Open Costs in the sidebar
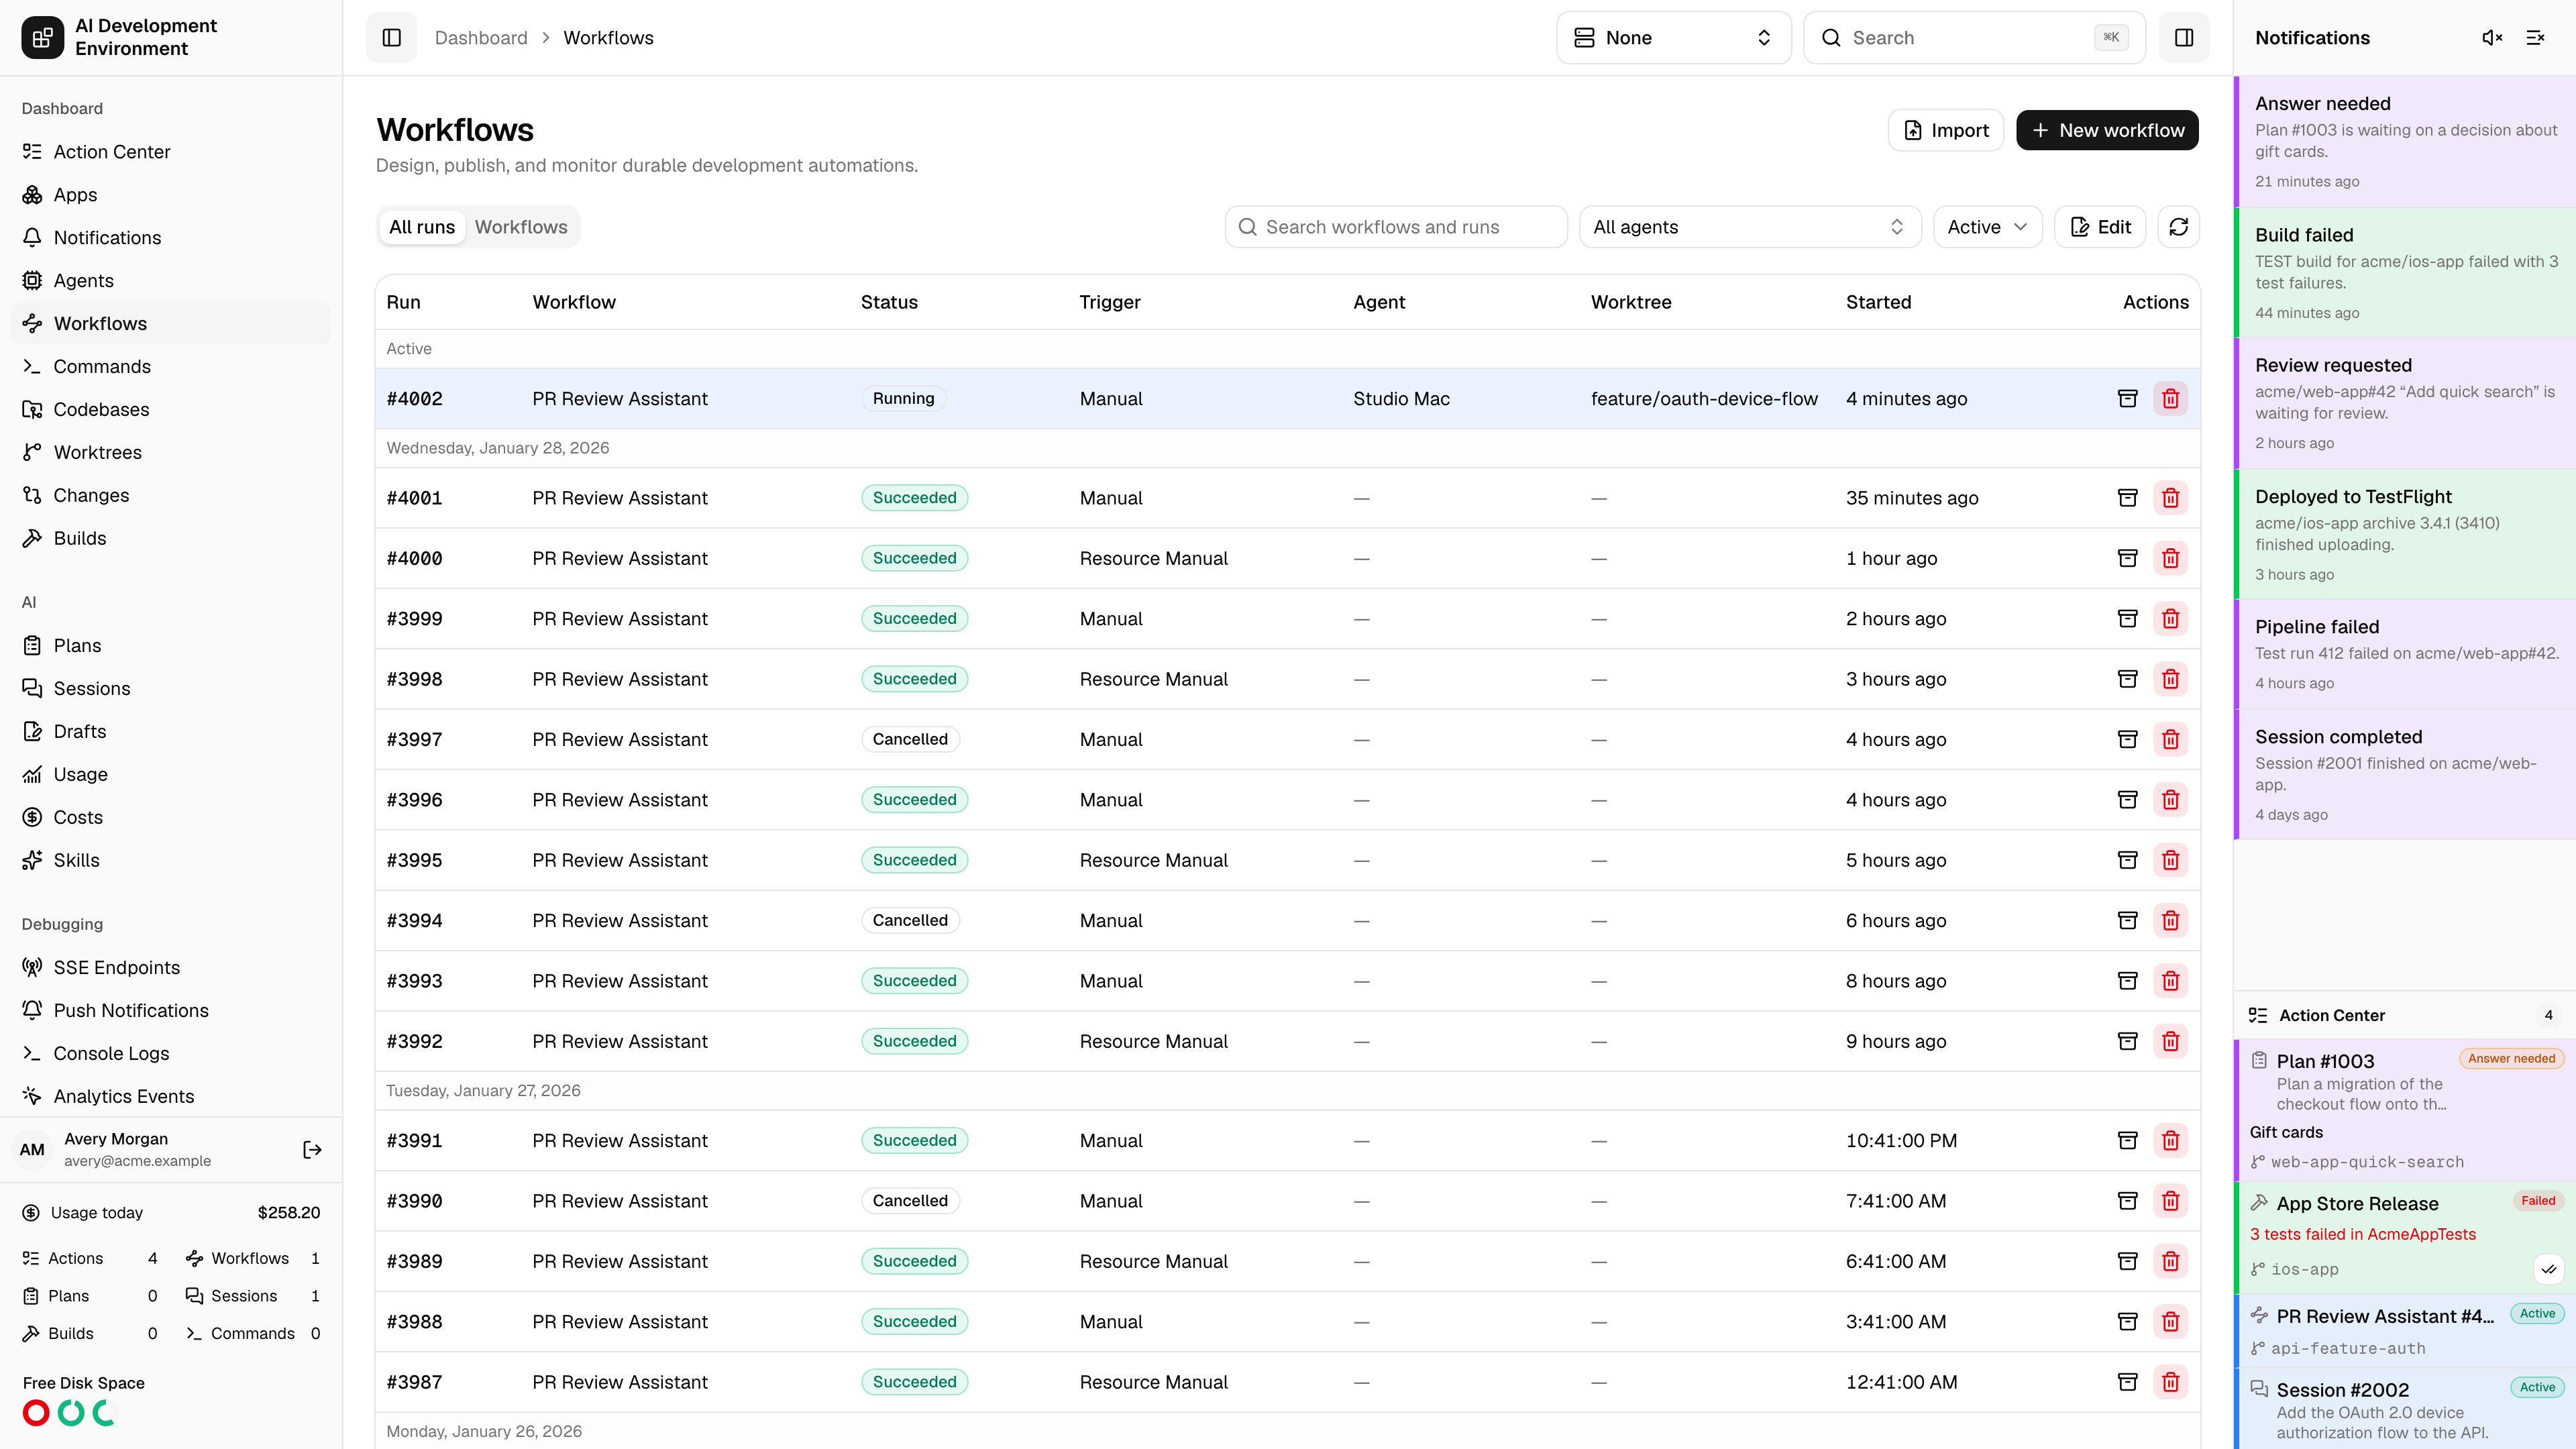Image resolution: width=2576 pixels, height=1449 pixels. pos(171,818)
